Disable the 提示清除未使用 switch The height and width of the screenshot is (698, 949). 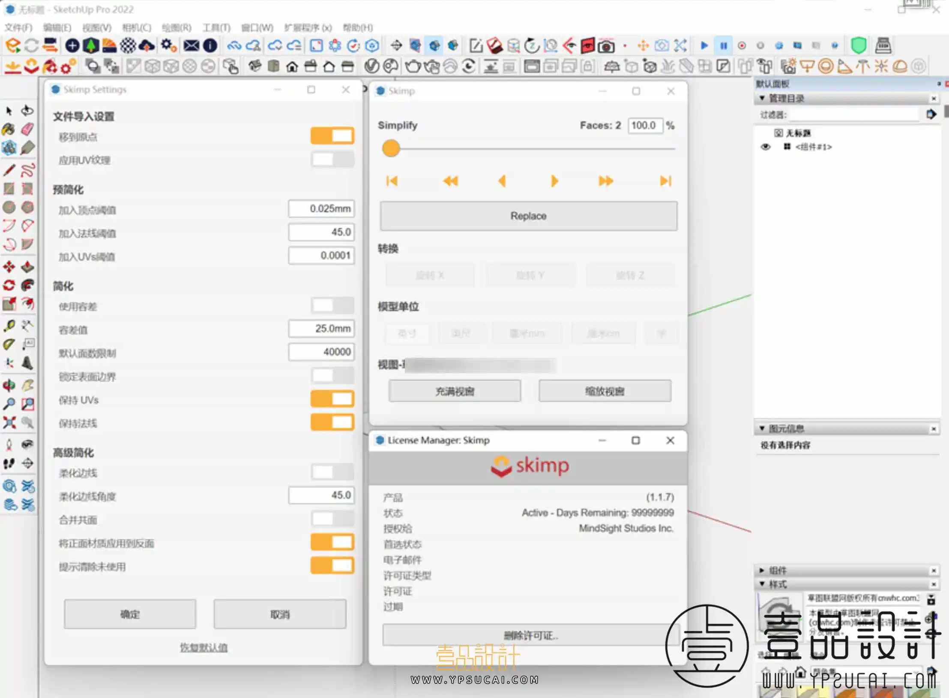pyautogui.click(x=332, y=566)
